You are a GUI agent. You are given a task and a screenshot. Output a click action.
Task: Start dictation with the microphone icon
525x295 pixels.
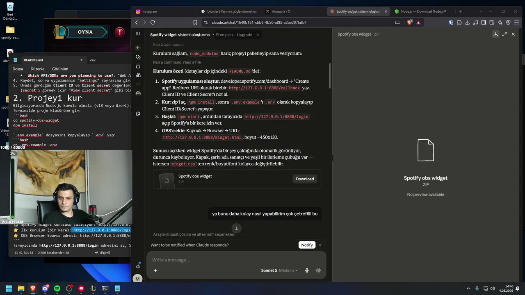307,270
